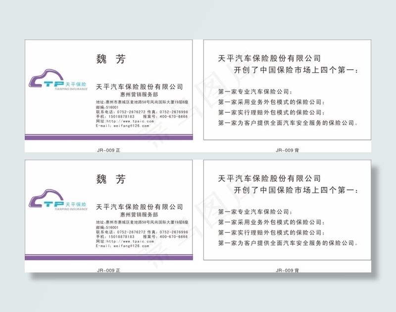The height and width of the screenshot is (312, 396).
Task: Click the weifang@126.com email on the lower card
Action: 131,246
